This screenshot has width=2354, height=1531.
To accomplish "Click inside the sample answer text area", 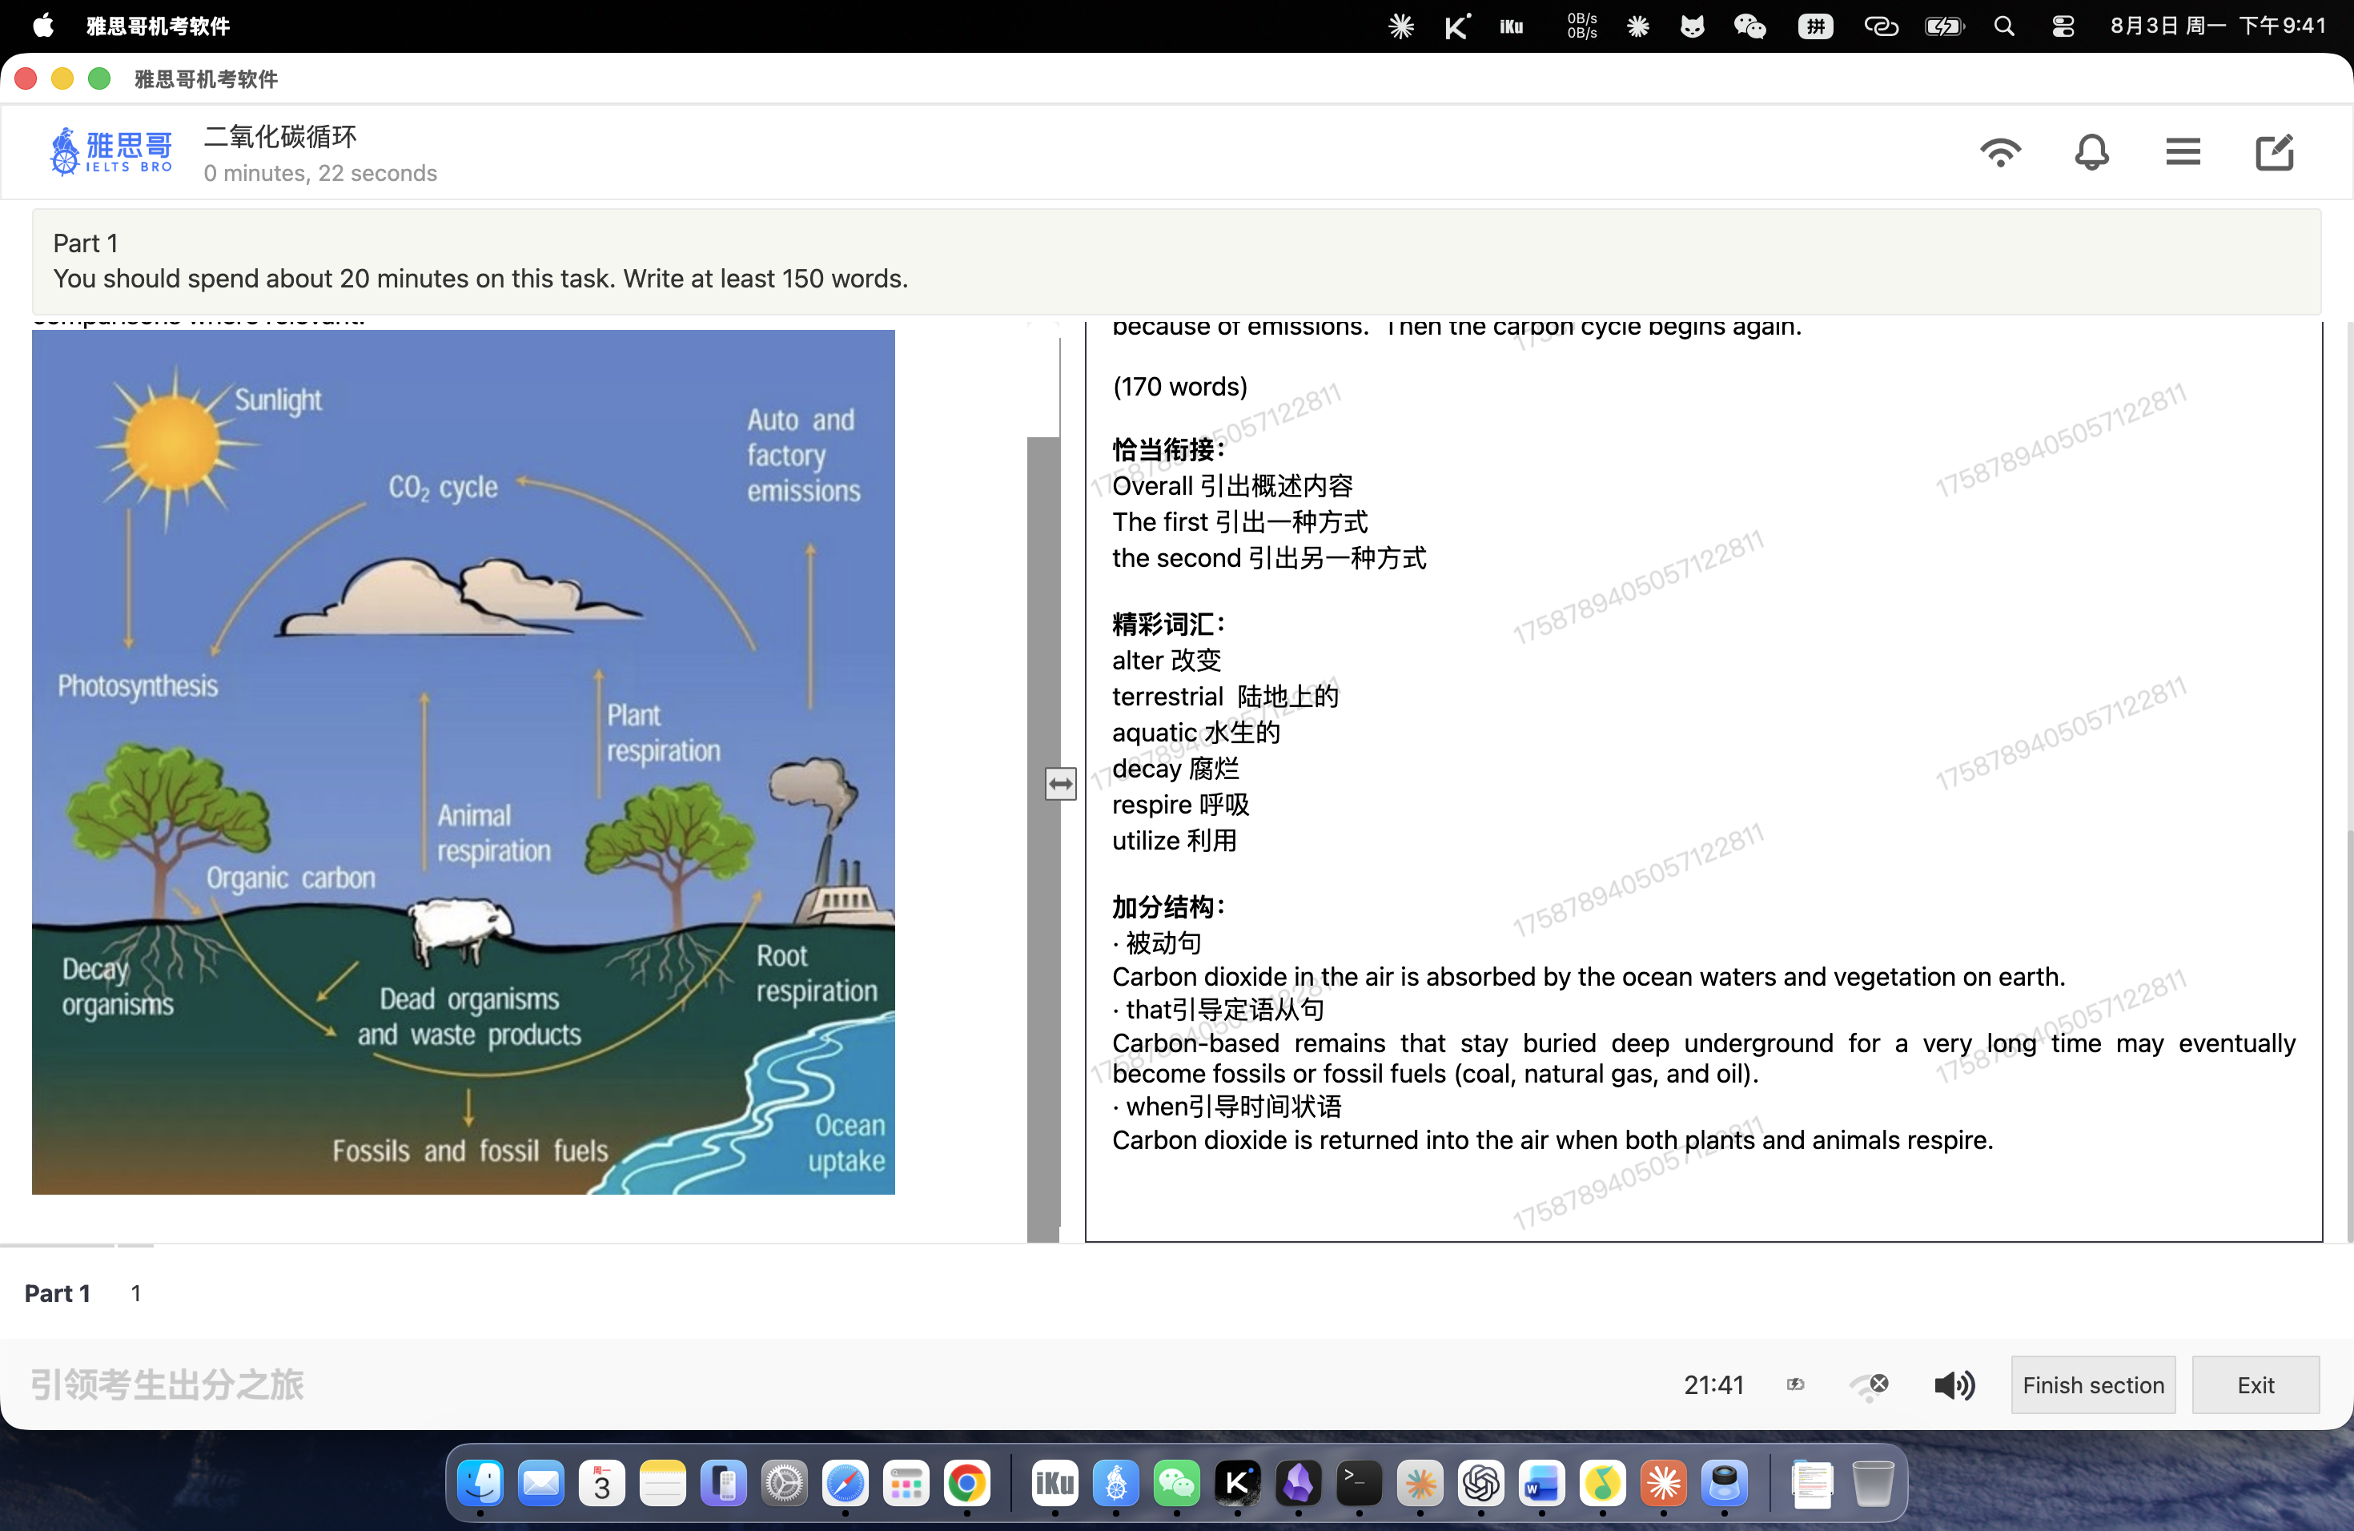I will (1703, 782).
